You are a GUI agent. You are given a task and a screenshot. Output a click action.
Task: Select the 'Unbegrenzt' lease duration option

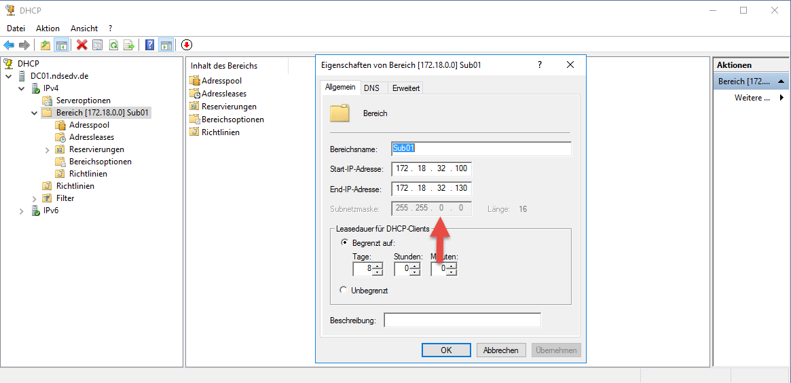click(x=344, y=290)
